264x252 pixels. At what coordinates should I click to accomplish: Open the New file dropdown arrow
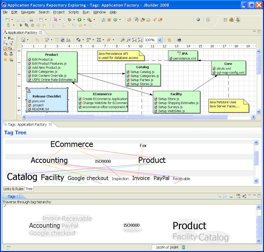[x=12, y=20]
